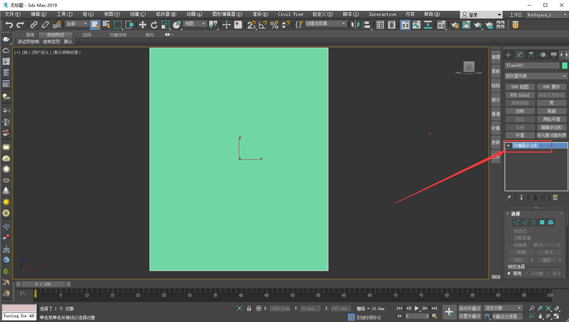
Task: Click Configure Modifier Sets icon
Action: tap(556, 198)
